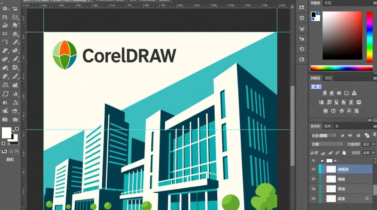Click the canvas vertical scrollbar thumb
This screenshot has width=377, height=210.
[x=292, y=125]
